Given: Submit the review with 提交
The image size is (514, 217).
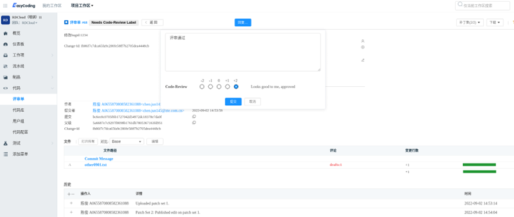Looking at the screenshot, I should [x=233, y=102].
